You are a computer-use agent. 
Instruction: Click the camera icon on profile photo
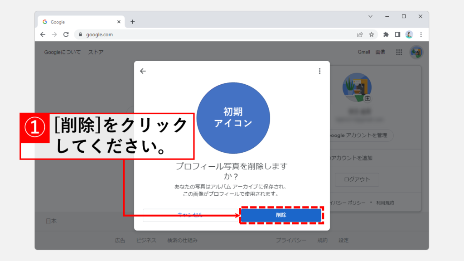click(x=367, y=98)
